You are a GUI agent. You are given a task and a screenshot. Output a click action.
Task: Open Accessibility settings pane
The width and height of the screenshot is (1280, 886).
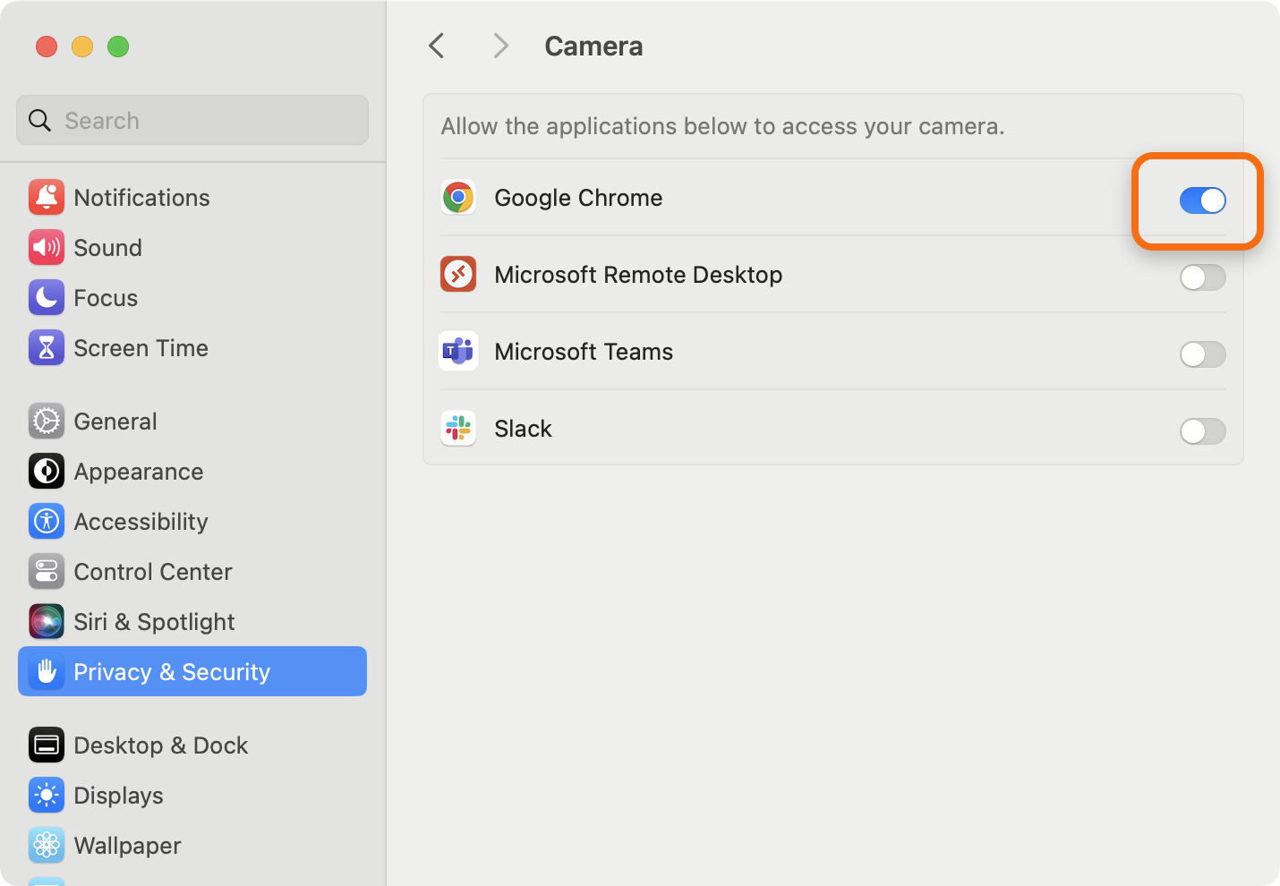tap(192, 522)
